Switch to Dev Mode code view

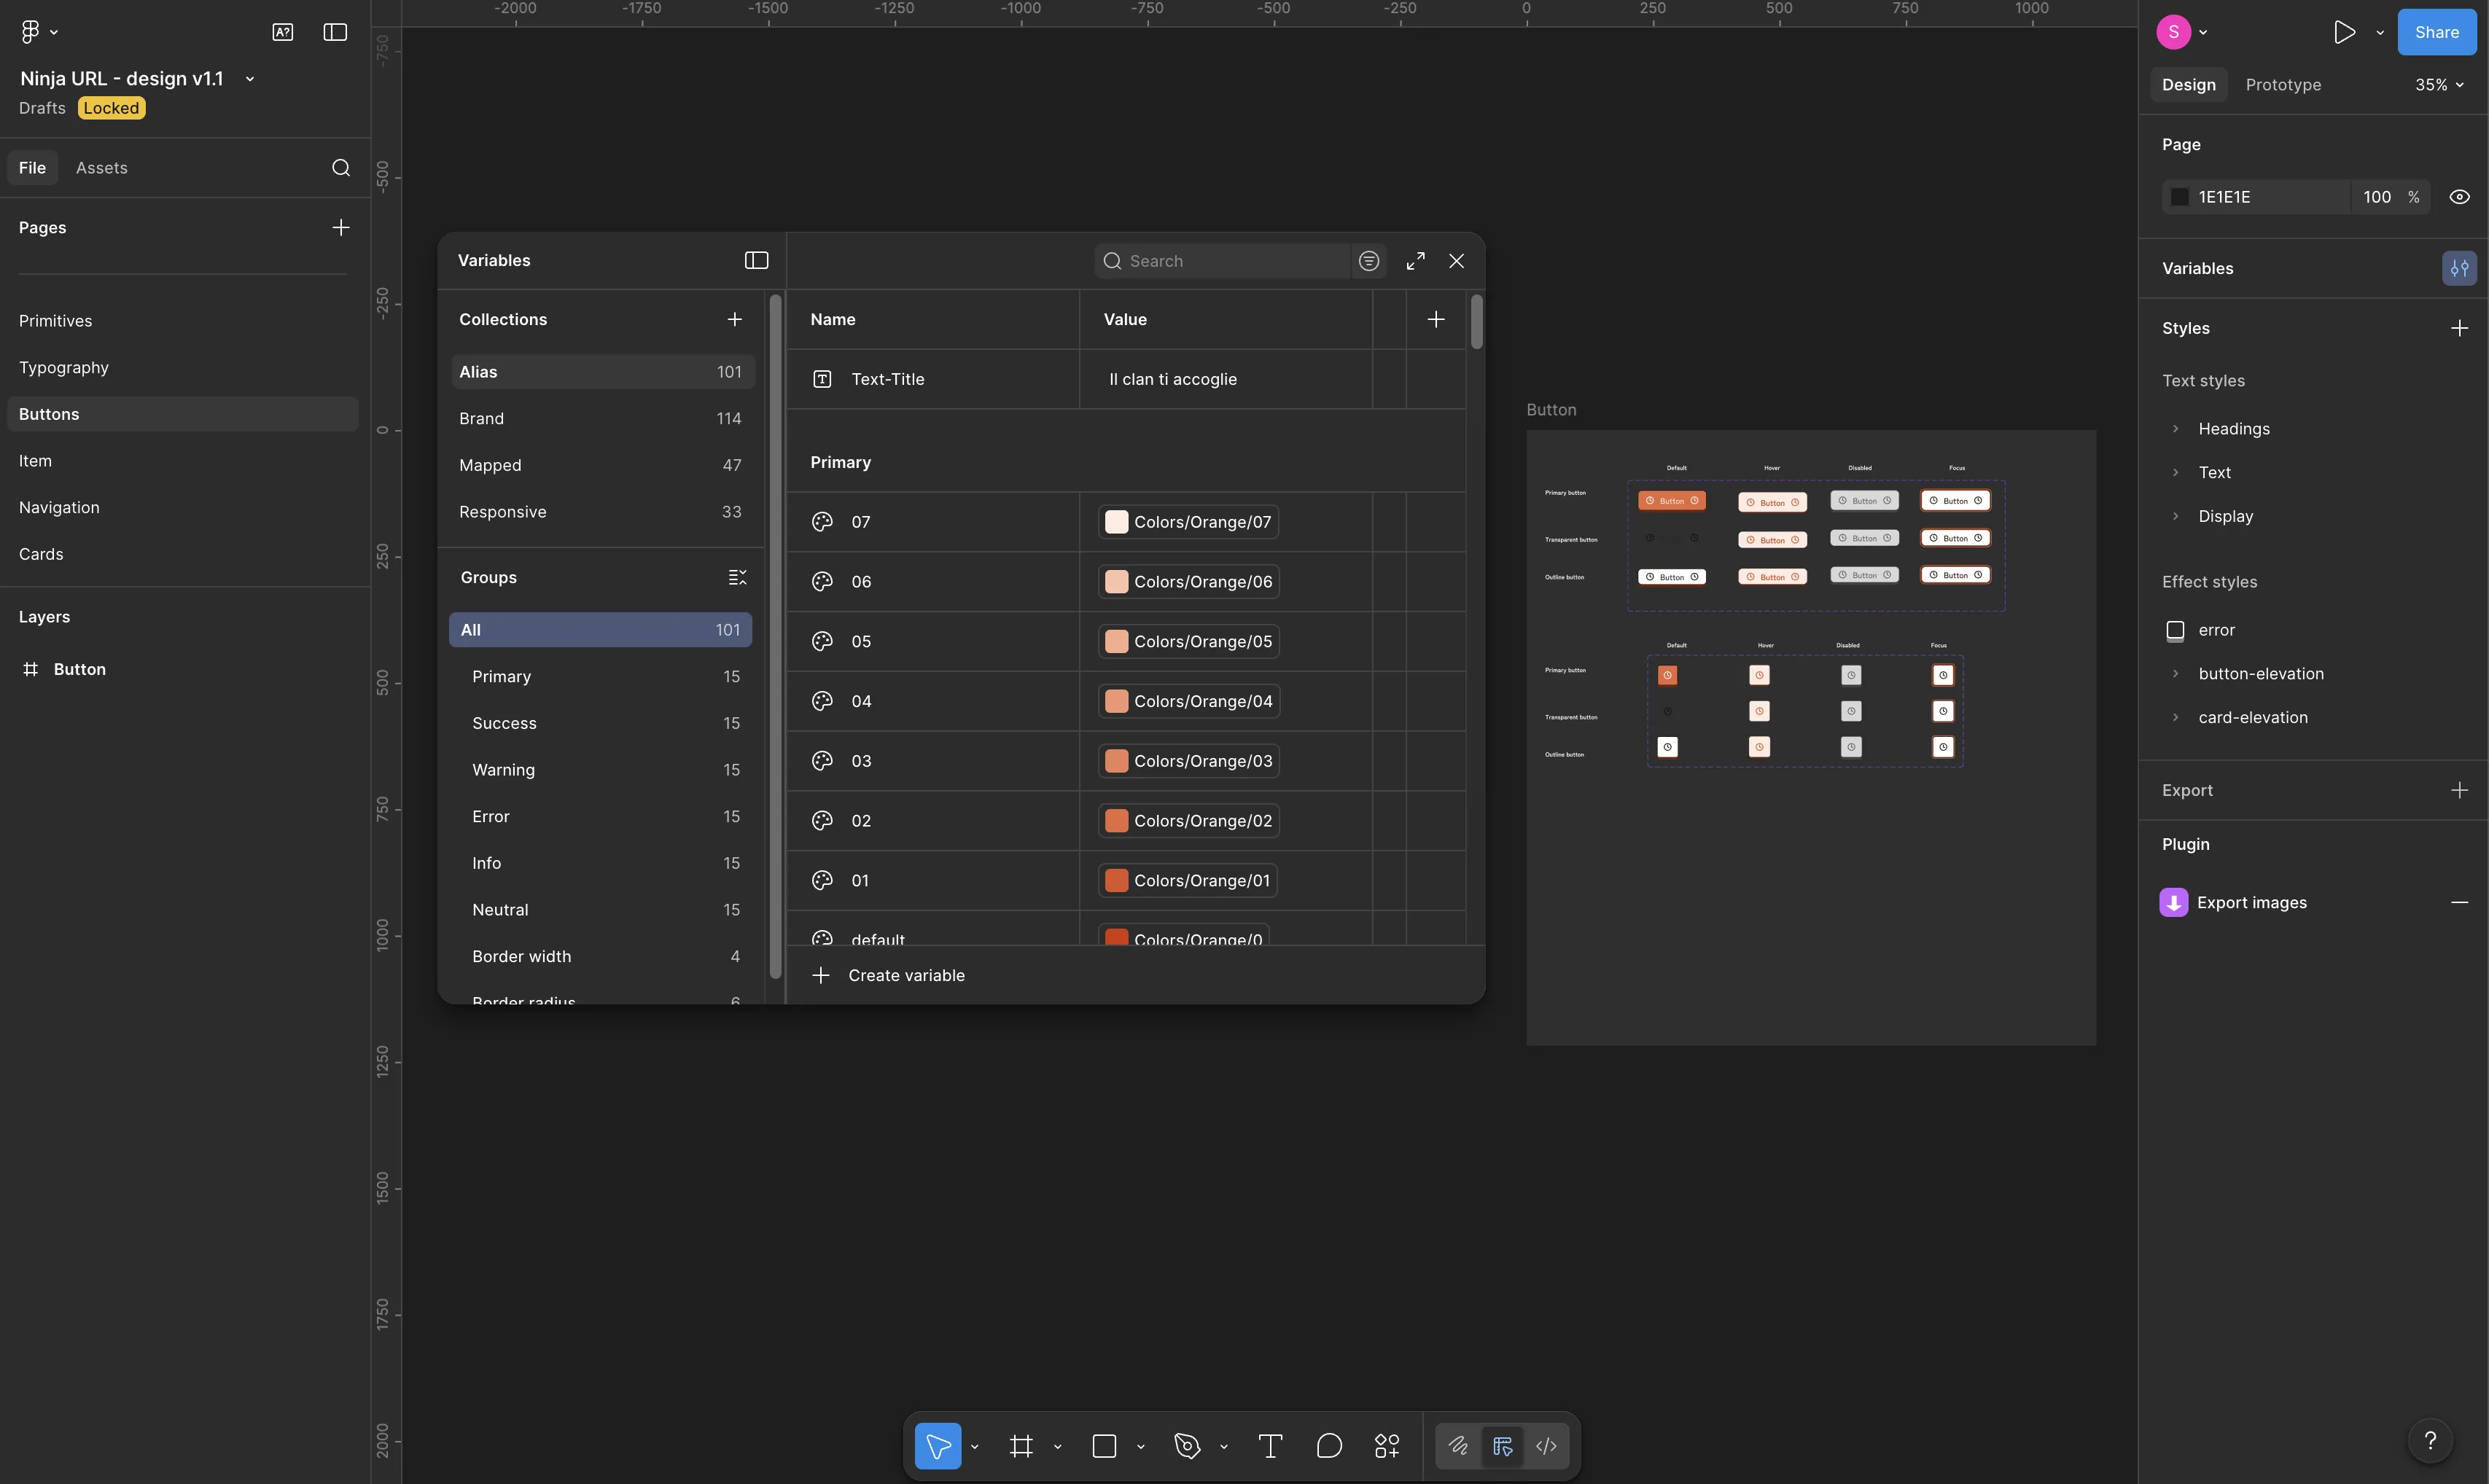click(1546, 1446)
